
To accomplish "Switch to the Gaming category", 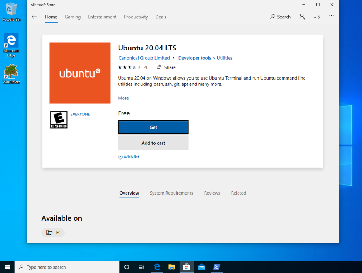I will [x=72, y=17].
